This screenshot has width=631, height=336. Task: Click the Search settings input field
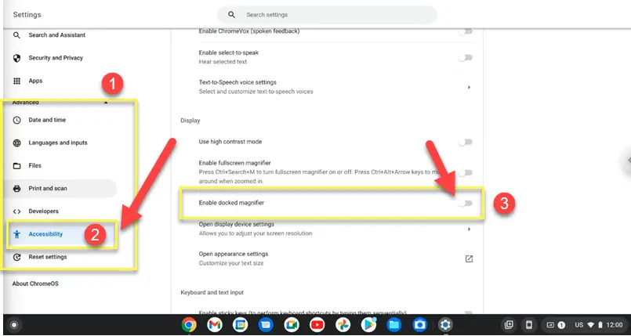[x=327, y=15]
